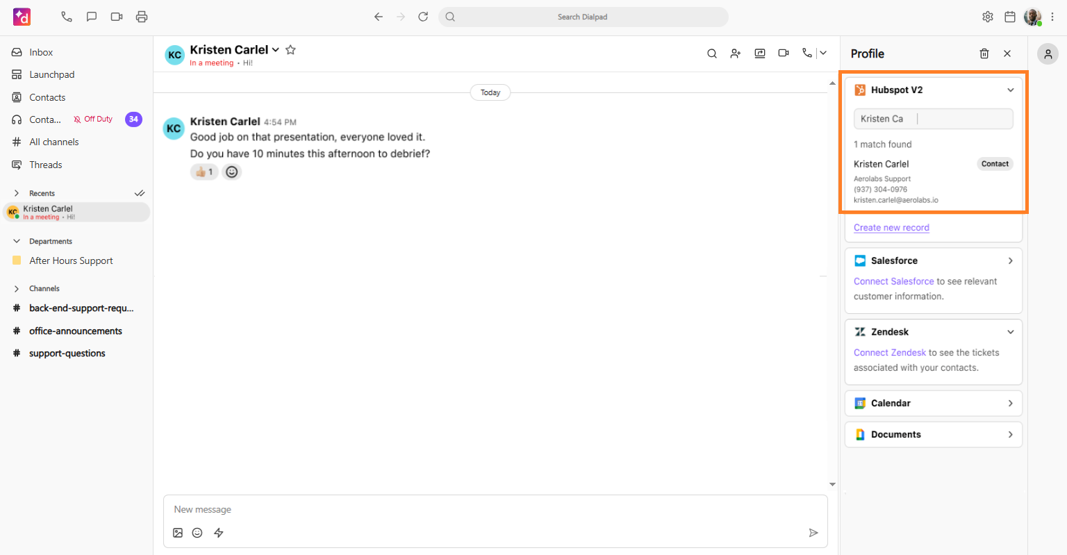The height and width of the screenshot is (555, 1067).
Task: Add people to the conversation
Action: [x=736, y=53]
